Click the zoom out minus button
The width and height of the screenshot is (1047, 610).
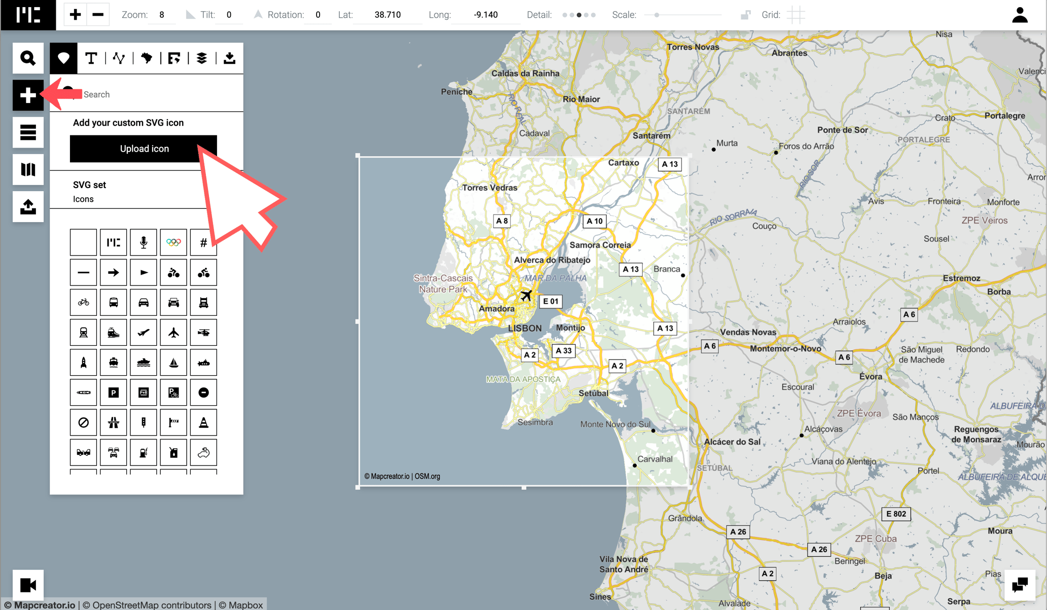coord(98,15)
